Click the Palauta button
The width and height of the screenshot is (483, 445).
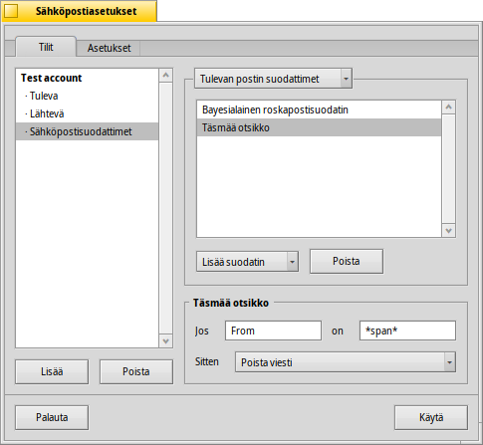point(52,417)
